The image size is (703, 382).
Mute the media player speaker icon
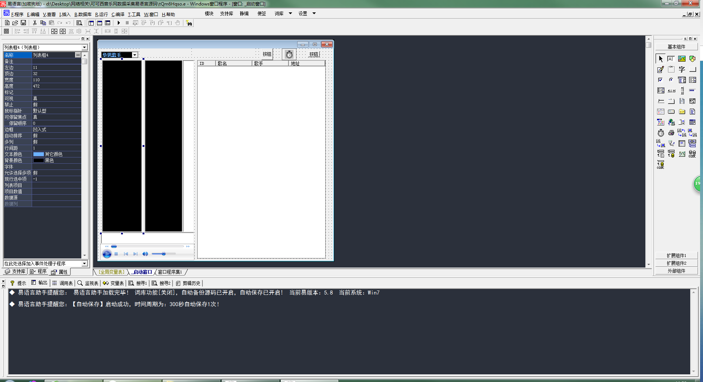coord(145,254)
